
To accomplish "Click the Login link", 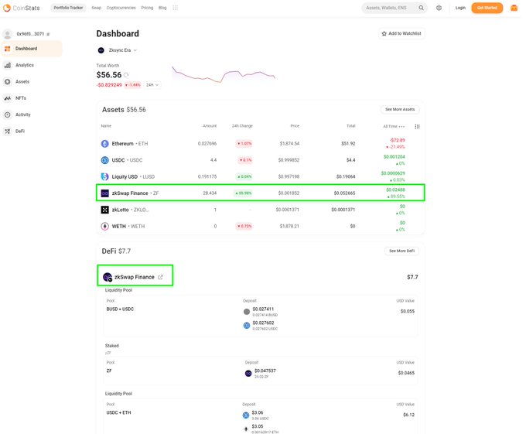I will click(x=460, y=8).
